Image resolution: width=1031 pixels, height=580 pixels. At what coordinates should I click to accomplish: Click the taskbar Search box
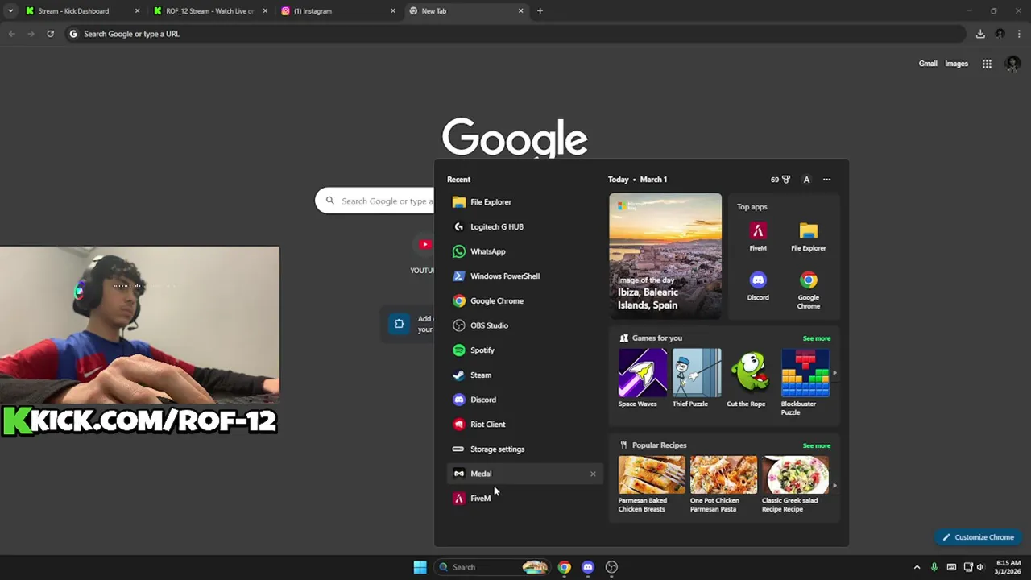click(x=493, y=567)
